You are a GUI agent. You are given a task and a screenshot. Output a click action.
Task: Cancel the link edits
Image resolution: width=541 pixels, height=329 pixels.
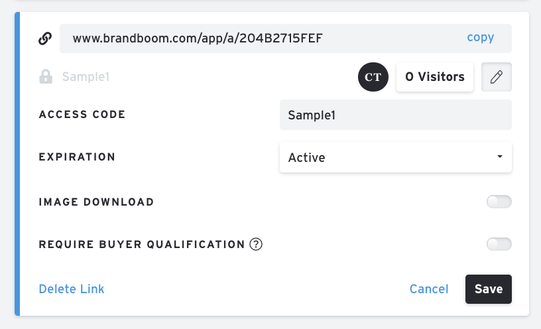tap(429, 289)
